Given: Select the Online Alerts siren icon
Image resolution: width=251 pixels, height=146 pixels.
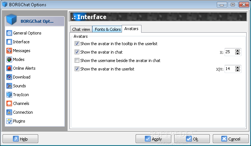Looking at the screenshot, I should pos(9,68).
